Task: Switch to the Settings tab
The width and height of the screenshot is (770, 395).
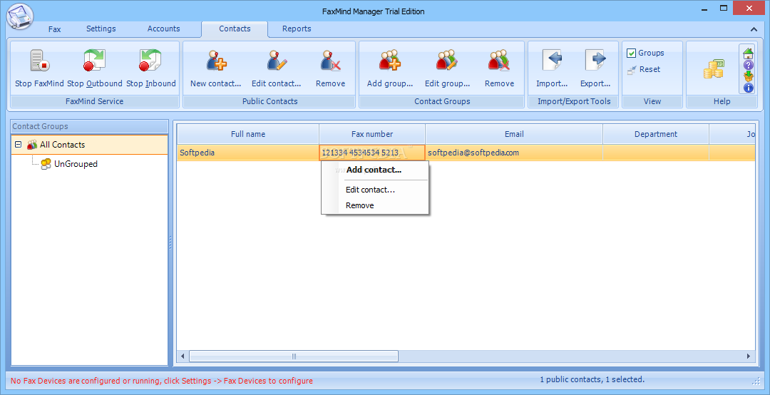Action: (x=101, y=29)
